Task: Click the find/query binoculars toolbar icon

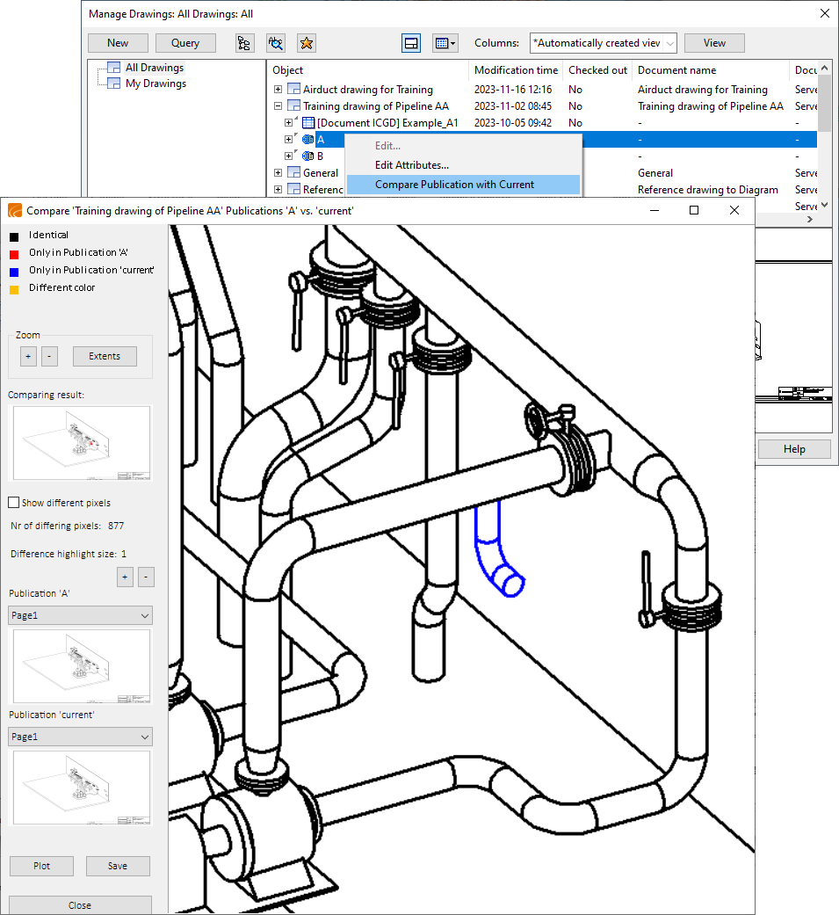Action: (x=275, y=43)
